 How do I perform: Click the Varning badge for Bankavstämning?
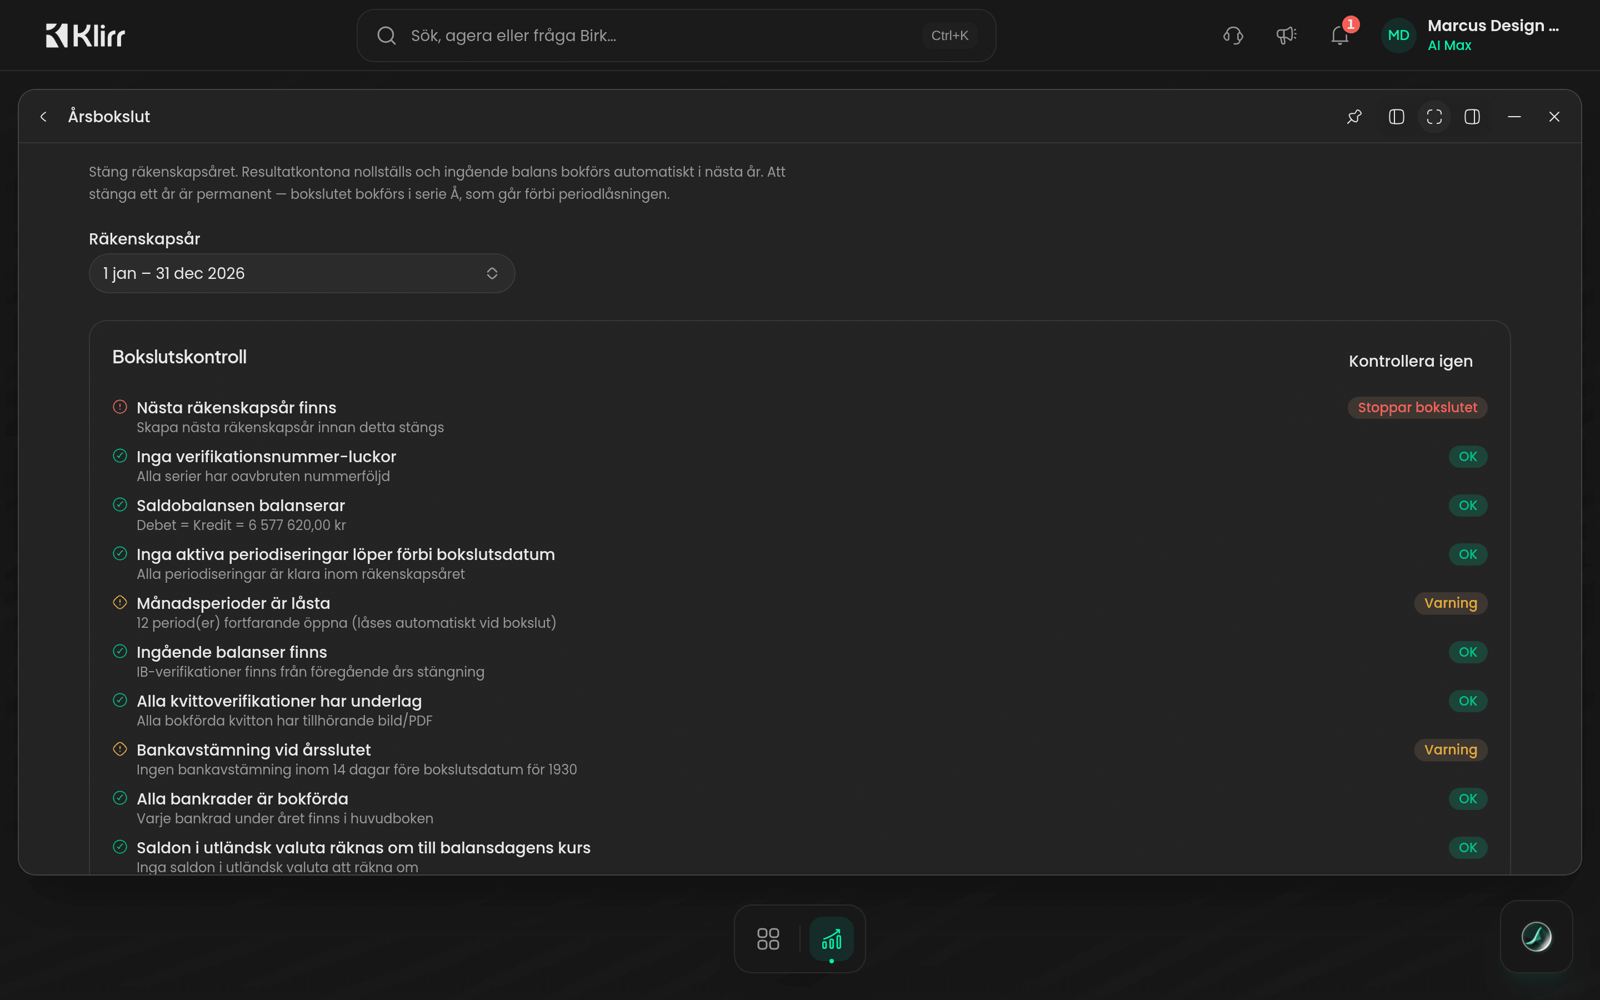coord(1450,750)
